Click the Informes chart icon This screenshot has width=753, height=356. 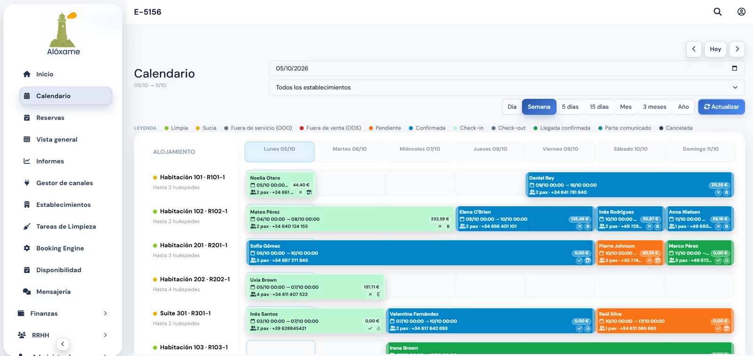27,161
